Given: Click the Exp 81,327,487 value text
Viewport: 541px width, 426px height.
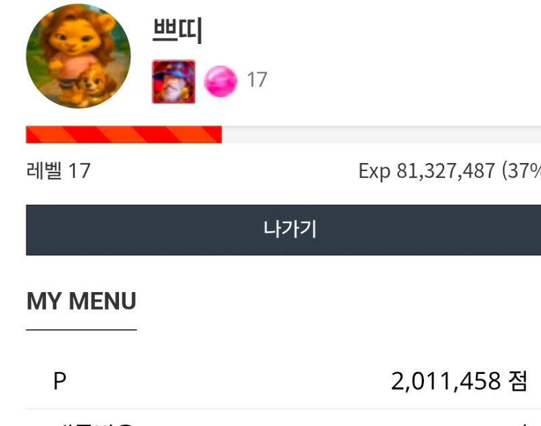Looking at the screenshot, I should click(x=427, y=171).
